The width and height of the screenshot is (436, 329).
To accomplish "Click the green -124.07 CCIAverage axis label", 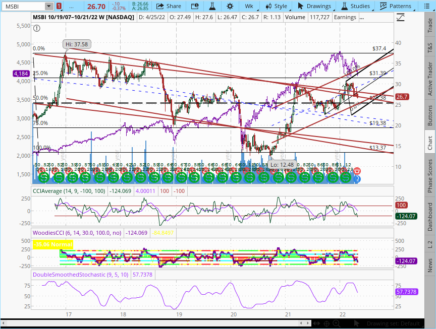I will 406,216.
